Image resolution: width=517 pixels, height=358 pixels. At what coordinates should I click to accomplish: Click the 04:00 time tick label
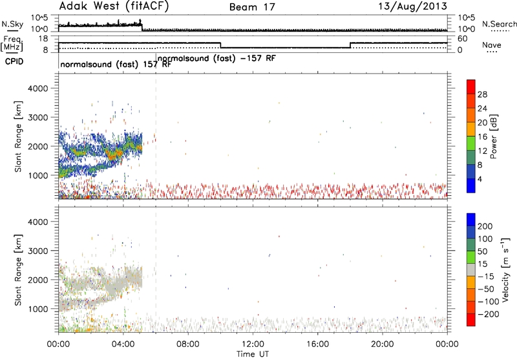(x=123, y=344)
